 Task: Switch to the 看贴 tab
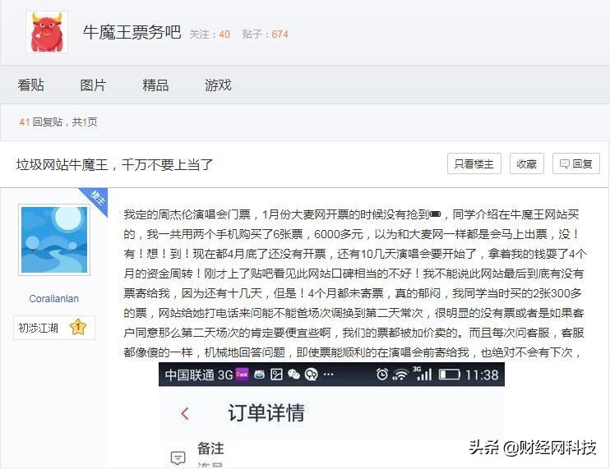pos(30,85)
